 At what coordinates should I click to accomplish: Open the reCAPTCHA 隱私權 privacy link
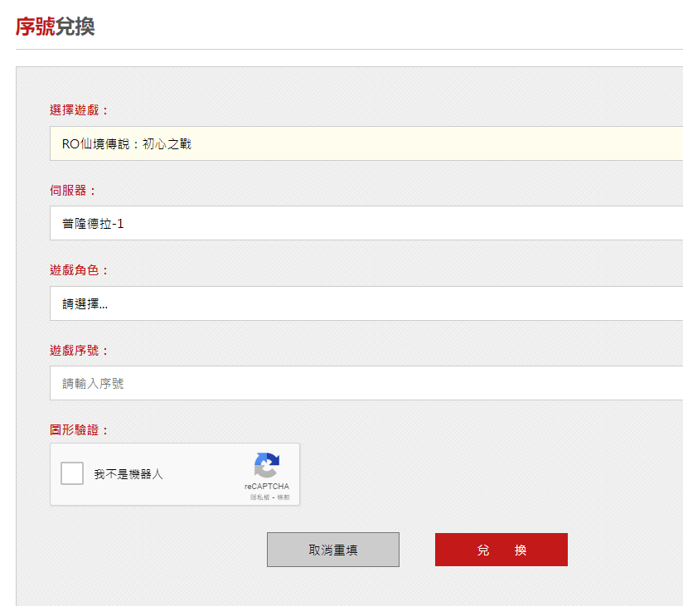[260, 497]
